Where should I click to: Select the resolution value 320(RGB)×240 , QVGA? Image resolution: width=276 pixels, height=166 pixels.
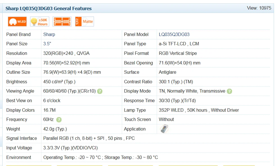point(66,53)
